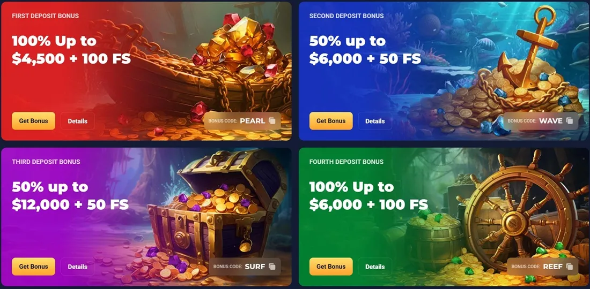590x289 pixels.
Task: Select the REEF bonus code text
Action: (x=553, y=267)
